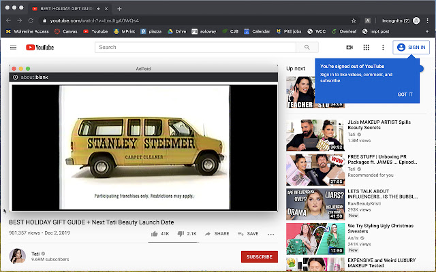
Task: Click the video title text
Action: pyautogui.click(x=91, y=222)
